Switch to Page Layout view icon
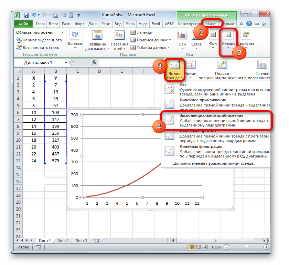Image resolution: width=289 pixels, height=265 pixels. pos(199,247)
